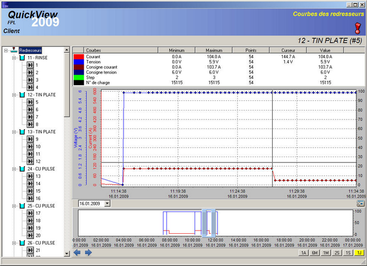Collapse the 25 - CU PULSE tree node
This screenshot has height=266, width=367.
(x=14, y=206)
